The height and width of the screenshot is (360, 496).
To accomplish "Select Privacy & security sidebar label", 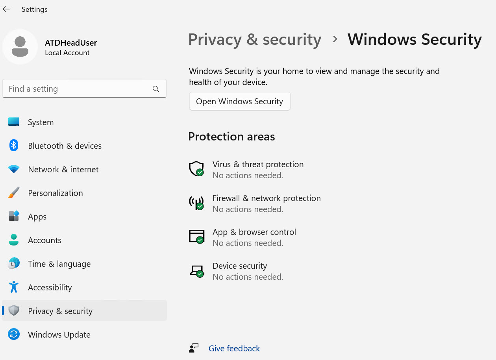I will (60, 311).
